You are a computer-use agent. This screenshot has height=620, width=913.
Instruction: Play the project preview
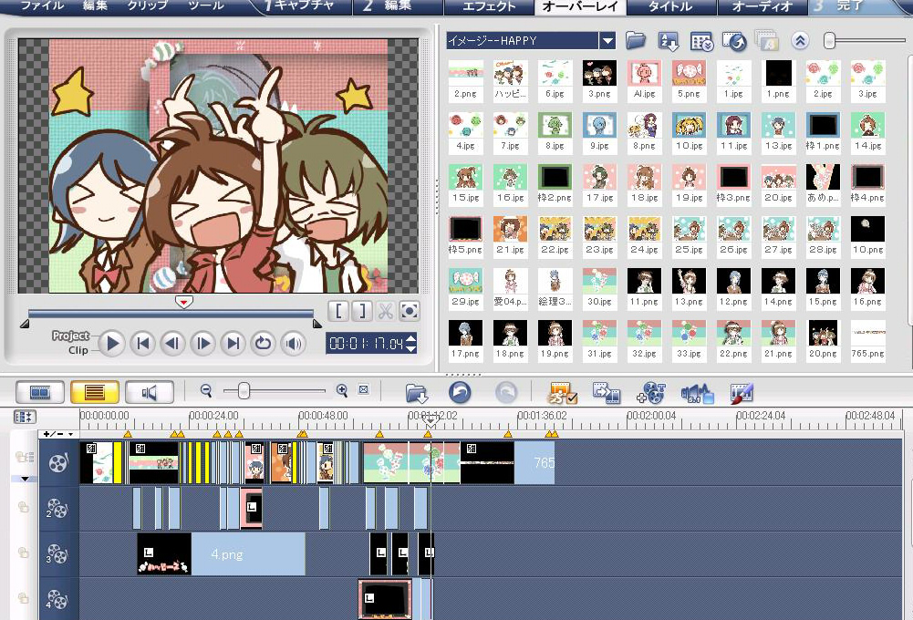pos(112,344)
